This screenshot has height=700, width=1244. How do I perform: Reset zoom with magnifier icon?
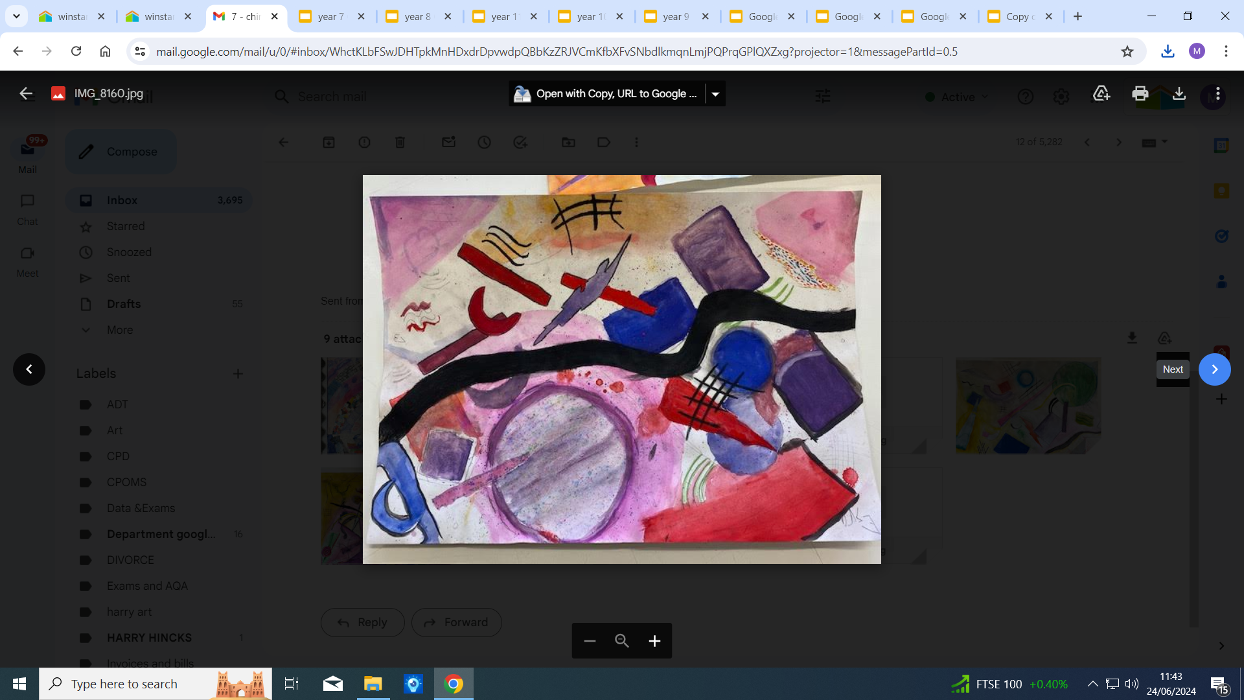click(622, 641)
